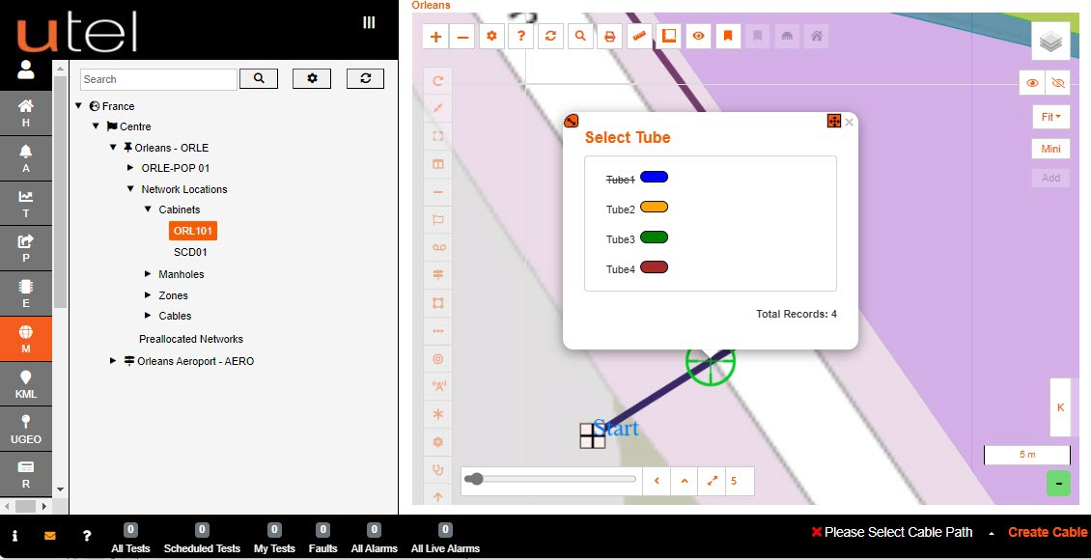Screen dimensions: 1091x559
Task: Click the orange cable icon on Select Tube dialog
Action: click(x=571, y=121)
